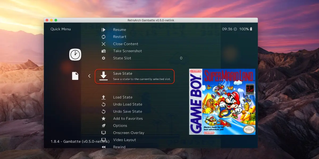Screen dimensions: 319x159
Task: Select the Close Content label
Action: [x=126, y=44]
